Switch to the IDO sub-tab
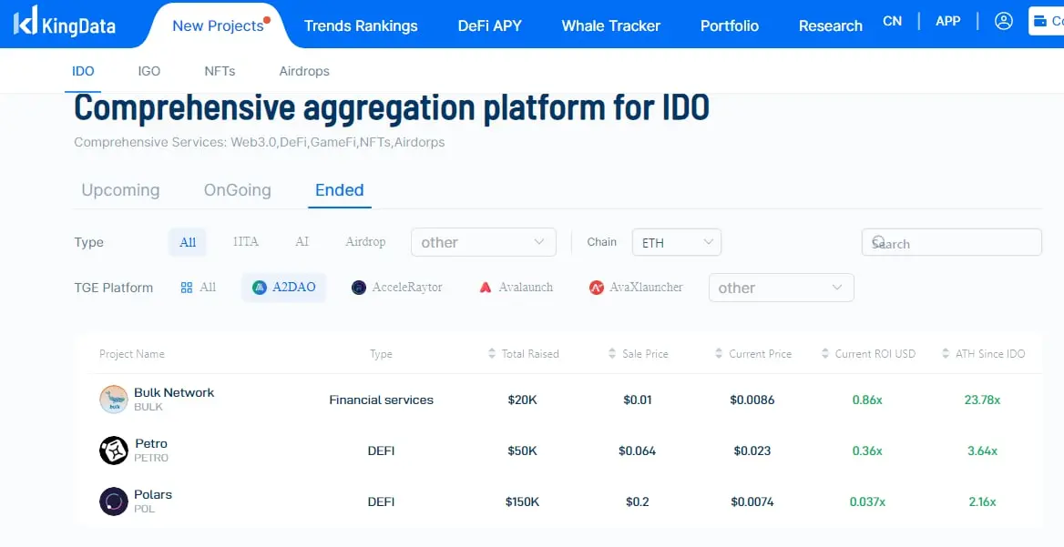 83,71
